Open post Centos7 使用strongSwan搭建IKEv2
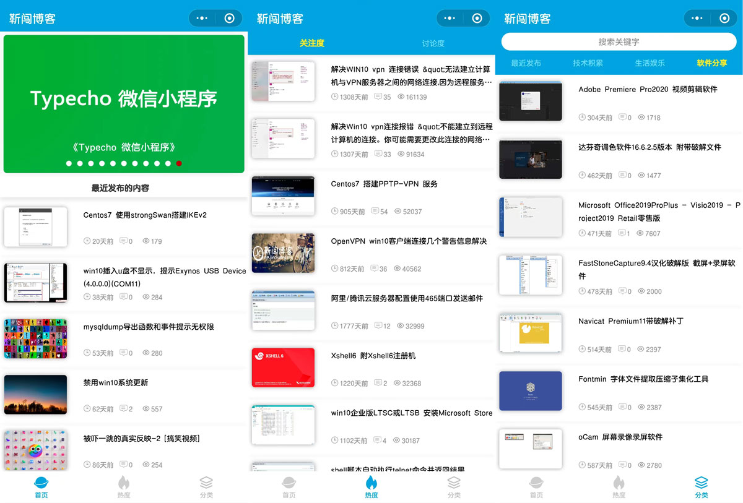This screenshot has width=743, height=503. (x=145, y=215)
